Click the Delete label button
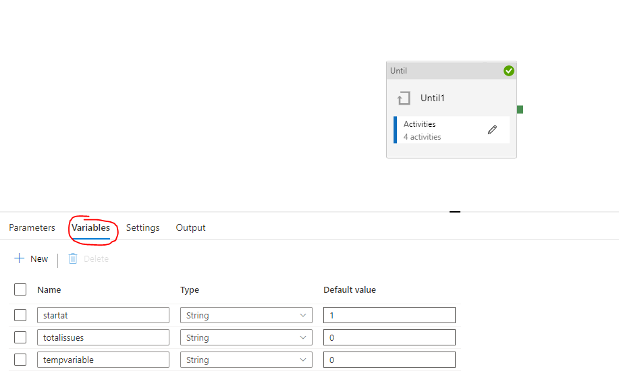Image resolution: width=619 pixels, height=392 pixels. click(96, 258)
